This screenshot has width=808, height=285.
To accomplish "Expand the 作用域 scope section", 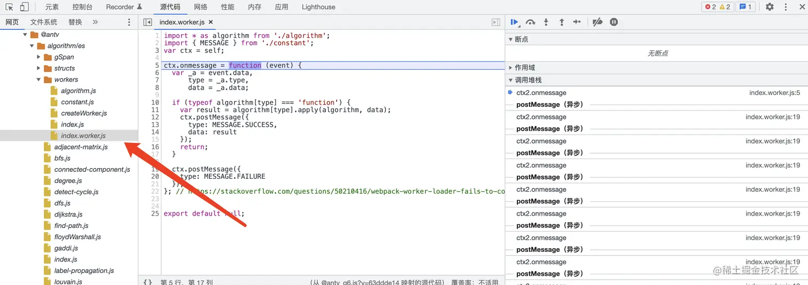I will point(510,68).
